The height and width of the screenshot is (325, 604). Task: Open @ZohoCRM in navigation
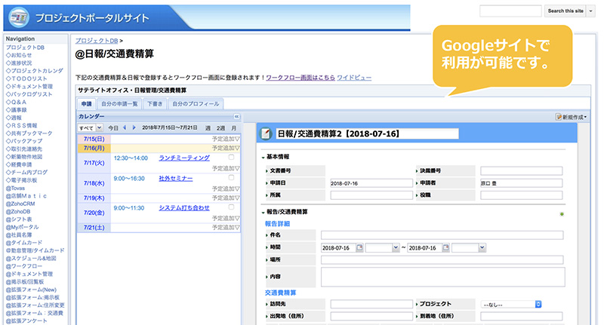click(20, 204)
